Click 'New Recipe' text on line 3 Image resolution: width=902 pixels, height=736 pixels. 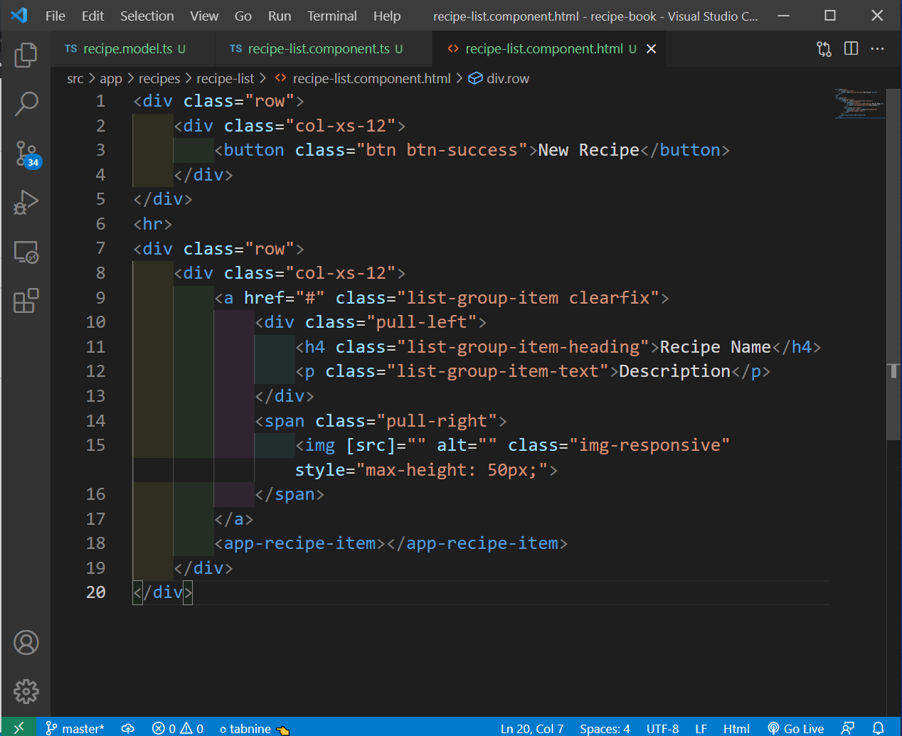pos(588,150)
